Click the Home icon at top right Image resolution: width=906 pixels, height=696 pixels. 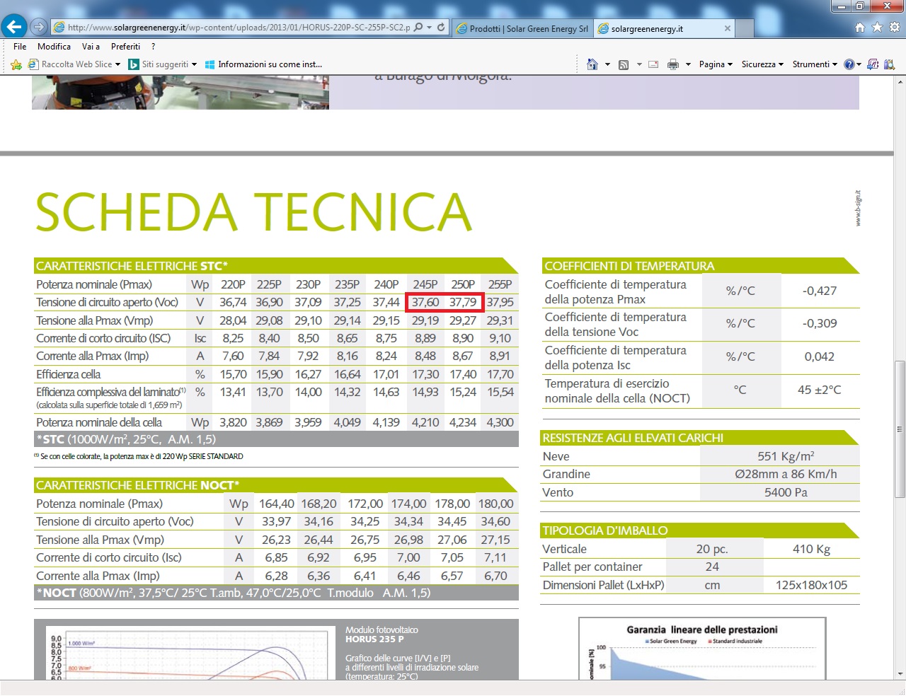coord(860,27)
